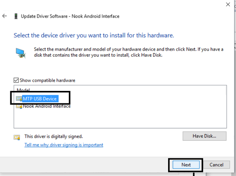Click the 'This driver is digitally signed.' text
The width and height of the screenshot is (236, 176).
coord(54,137)
